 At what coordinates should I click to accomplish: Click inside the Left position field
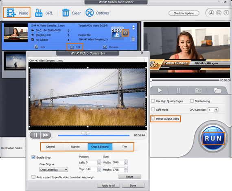(x=92, y=162)
